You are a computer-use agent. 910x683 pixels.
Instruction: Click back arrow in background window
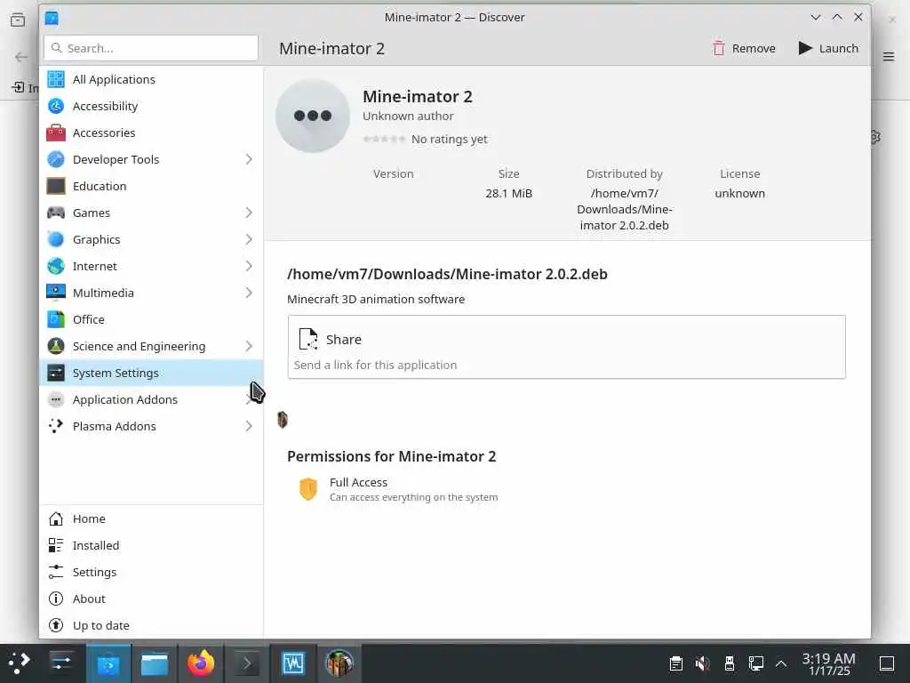click(x=21, y=57)
